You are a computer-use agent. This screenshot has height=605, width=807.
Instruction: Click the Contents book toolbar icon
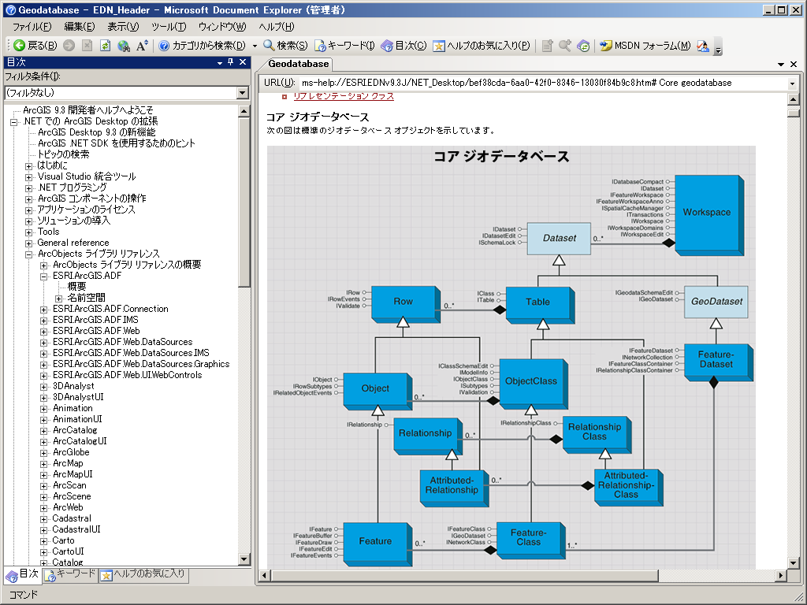click(387, 46)
